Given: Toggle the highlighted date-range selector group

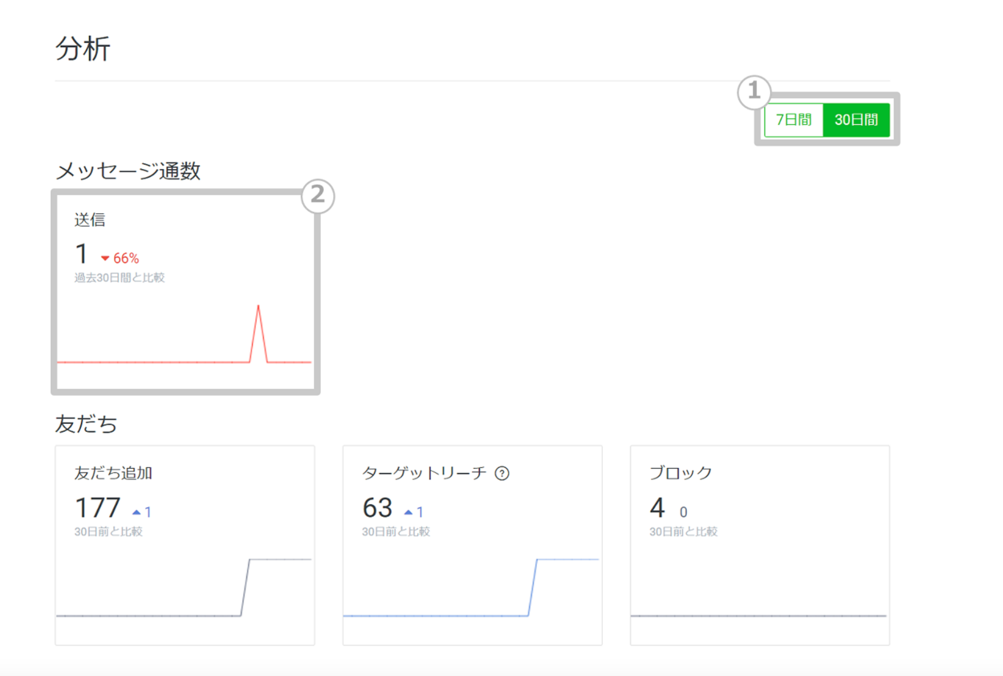Looking at the screenshot, I should pos(827,120).
